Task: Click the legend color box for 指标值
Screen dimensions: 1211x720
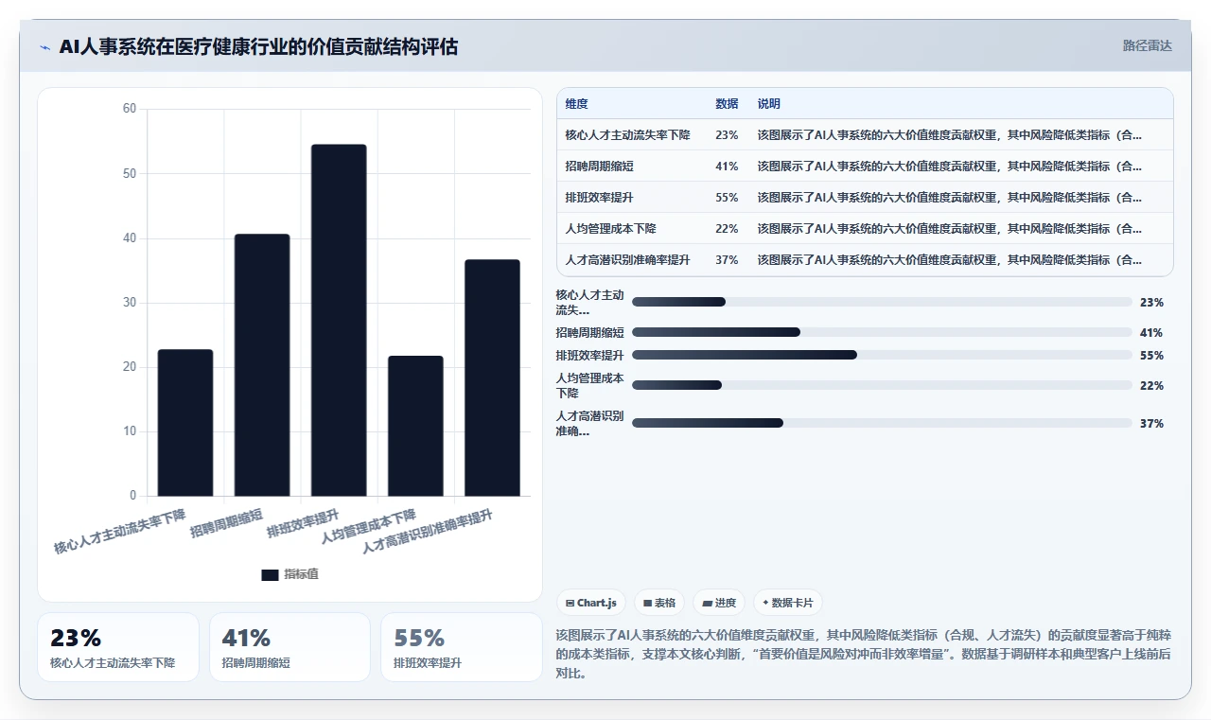Action: click(270, 574)
